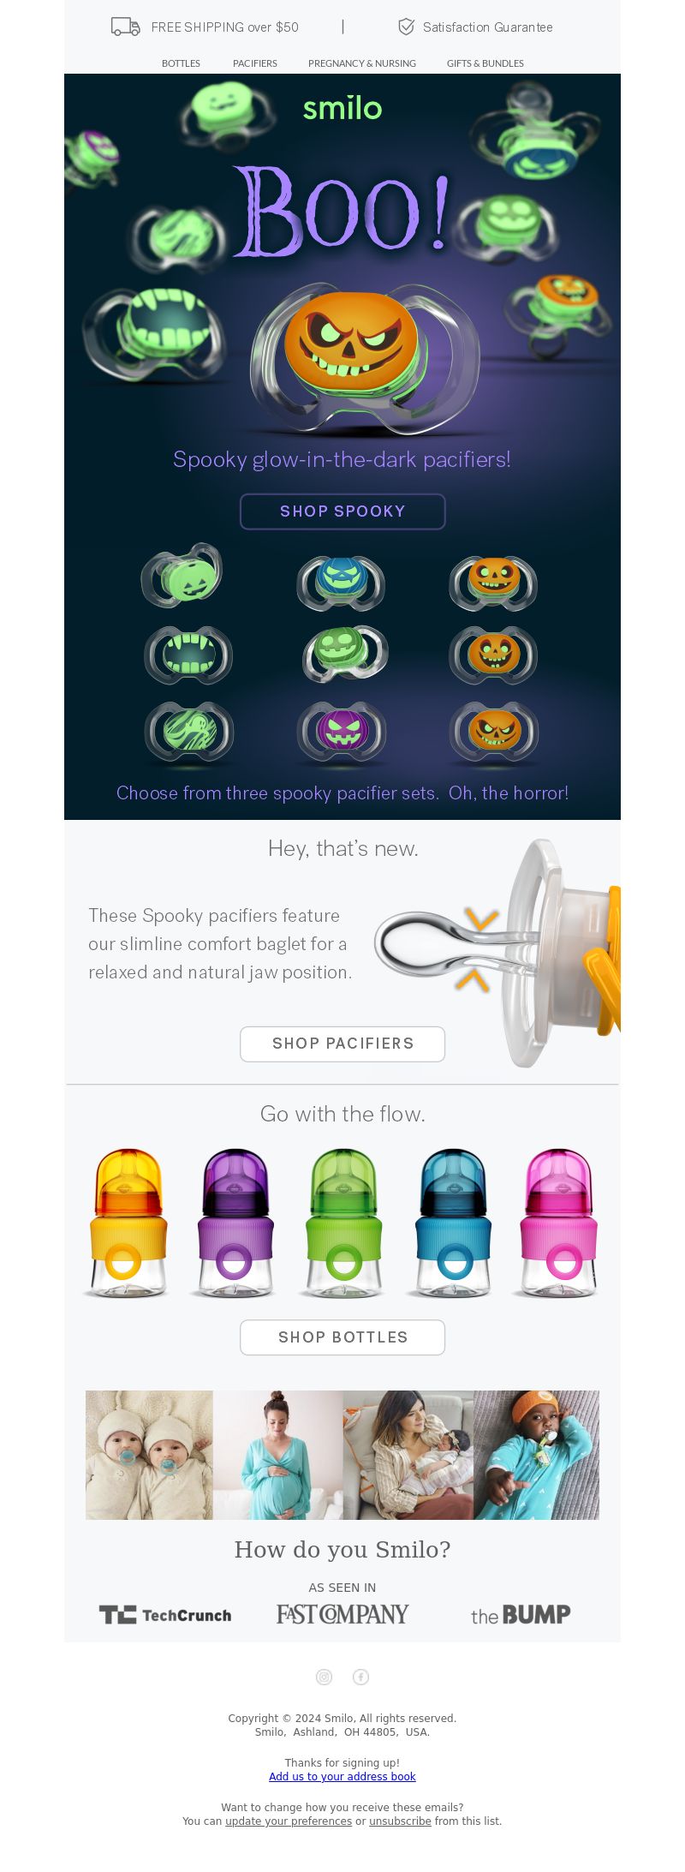Click the unsubscribe link
The width and height of the screenshot is (685, 1872).
point(400,1821)
